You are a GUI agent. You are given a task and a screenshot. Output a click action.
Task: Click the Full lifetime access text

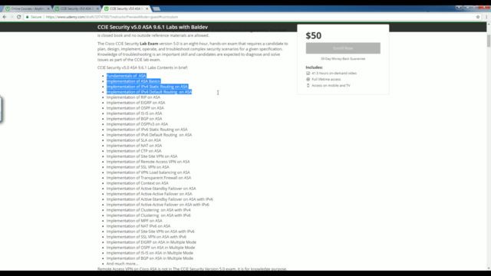[326, 80]
